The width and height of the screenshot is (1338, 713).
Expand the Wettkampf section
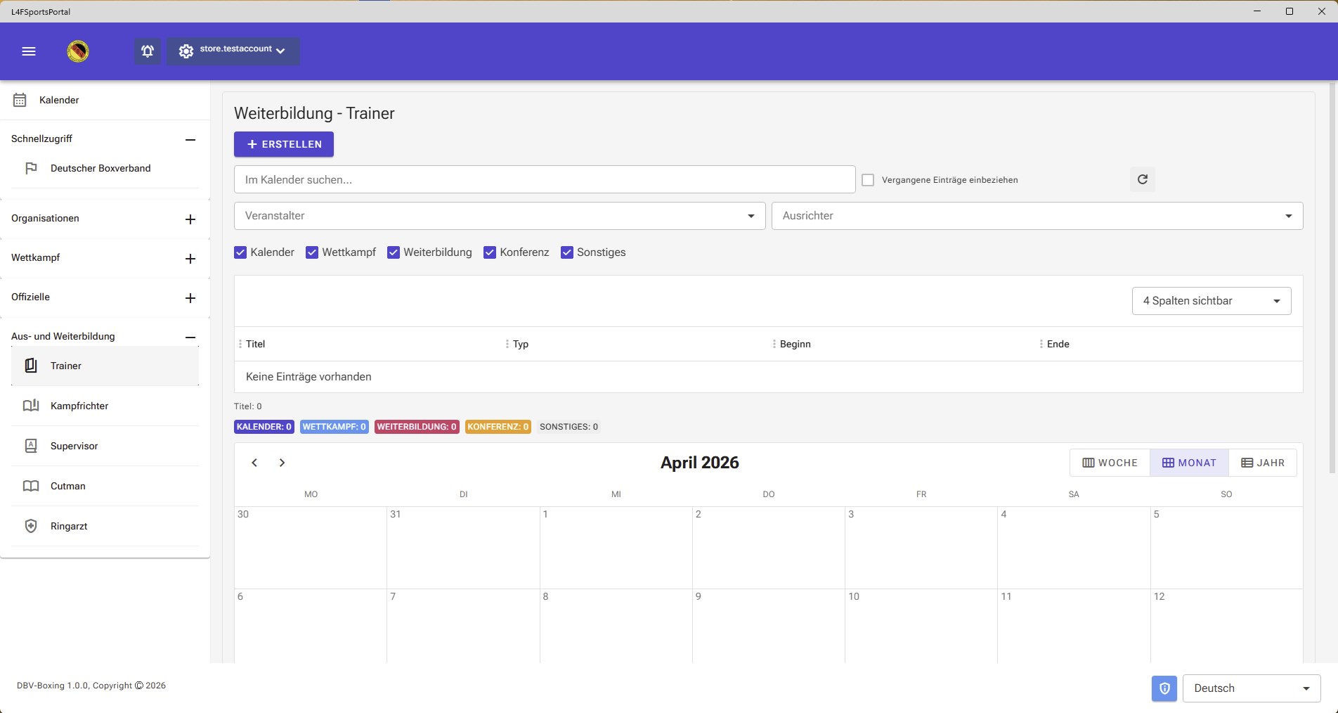(190, 258)
